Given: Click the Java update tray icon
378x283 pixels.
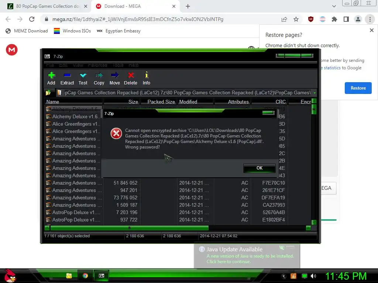Looking at the screenshot, I should click(x=293, y=276).
